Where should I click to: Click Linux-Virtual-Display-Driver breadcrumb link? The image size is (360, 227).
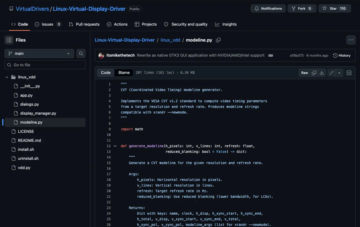(125, 40)
